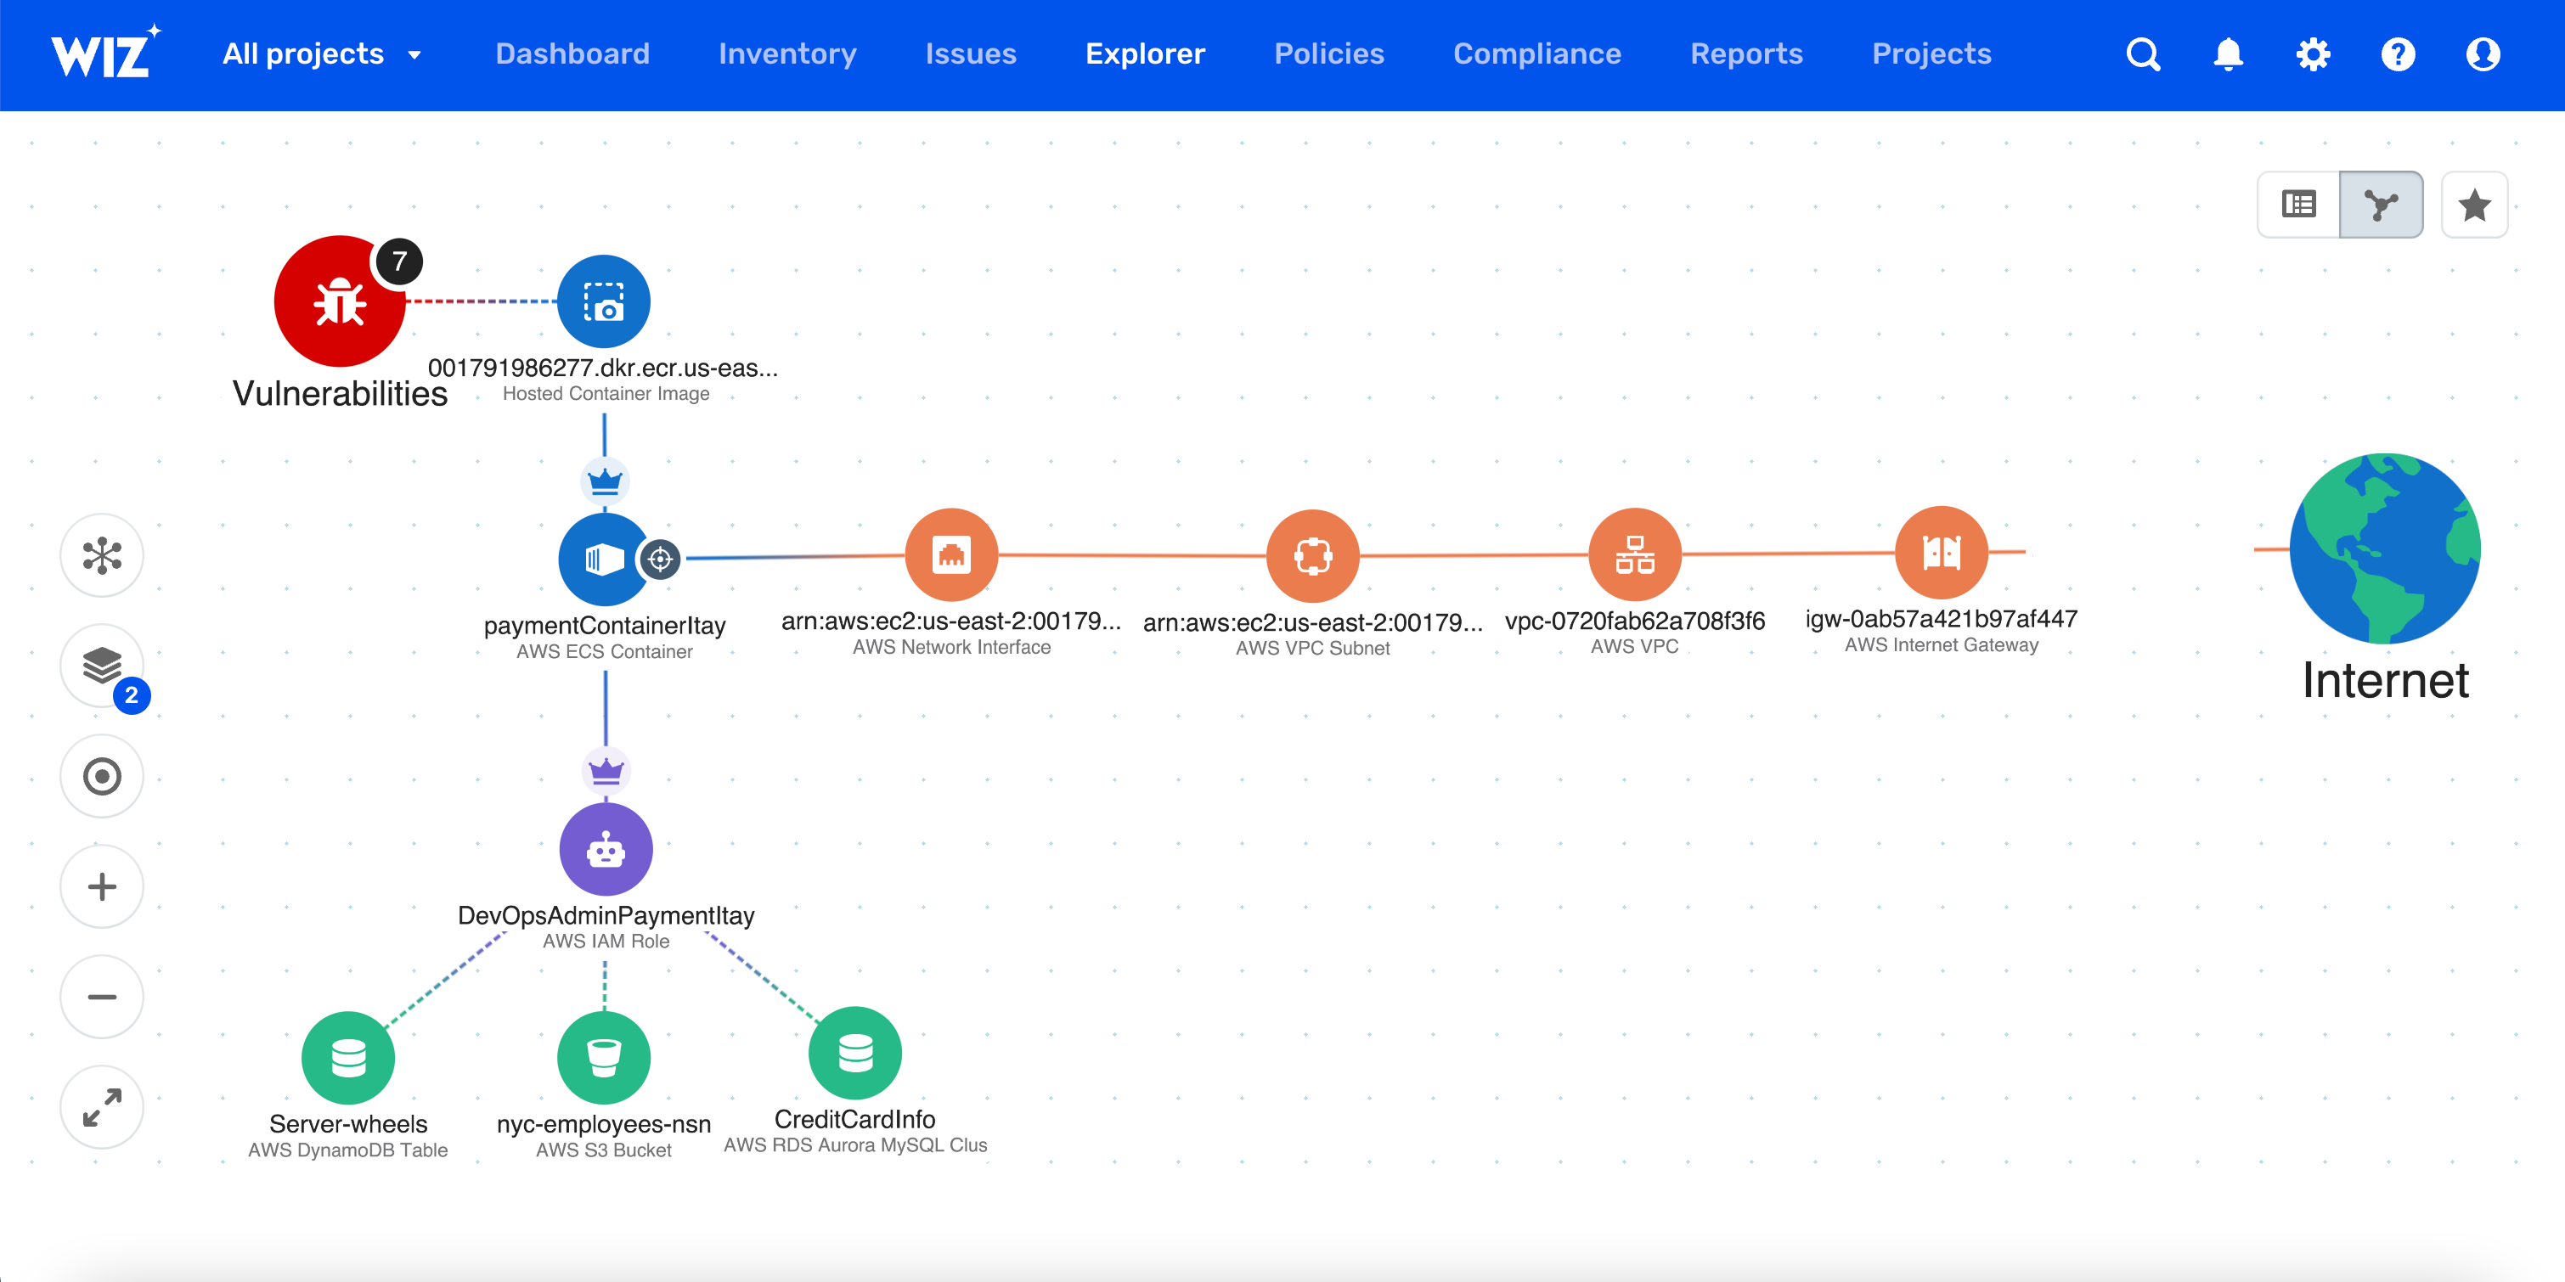The image size is (2565, 1282).
Task: Open the notifications bell
Action: 2229,53
